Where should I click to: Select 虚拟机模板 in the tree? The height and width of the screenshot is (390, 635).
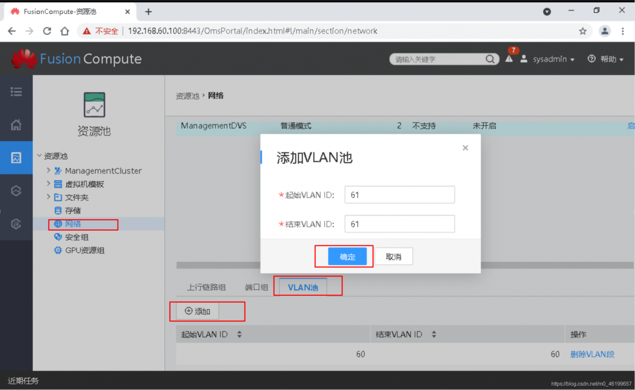pyautogui.click(x=84, y=184)
